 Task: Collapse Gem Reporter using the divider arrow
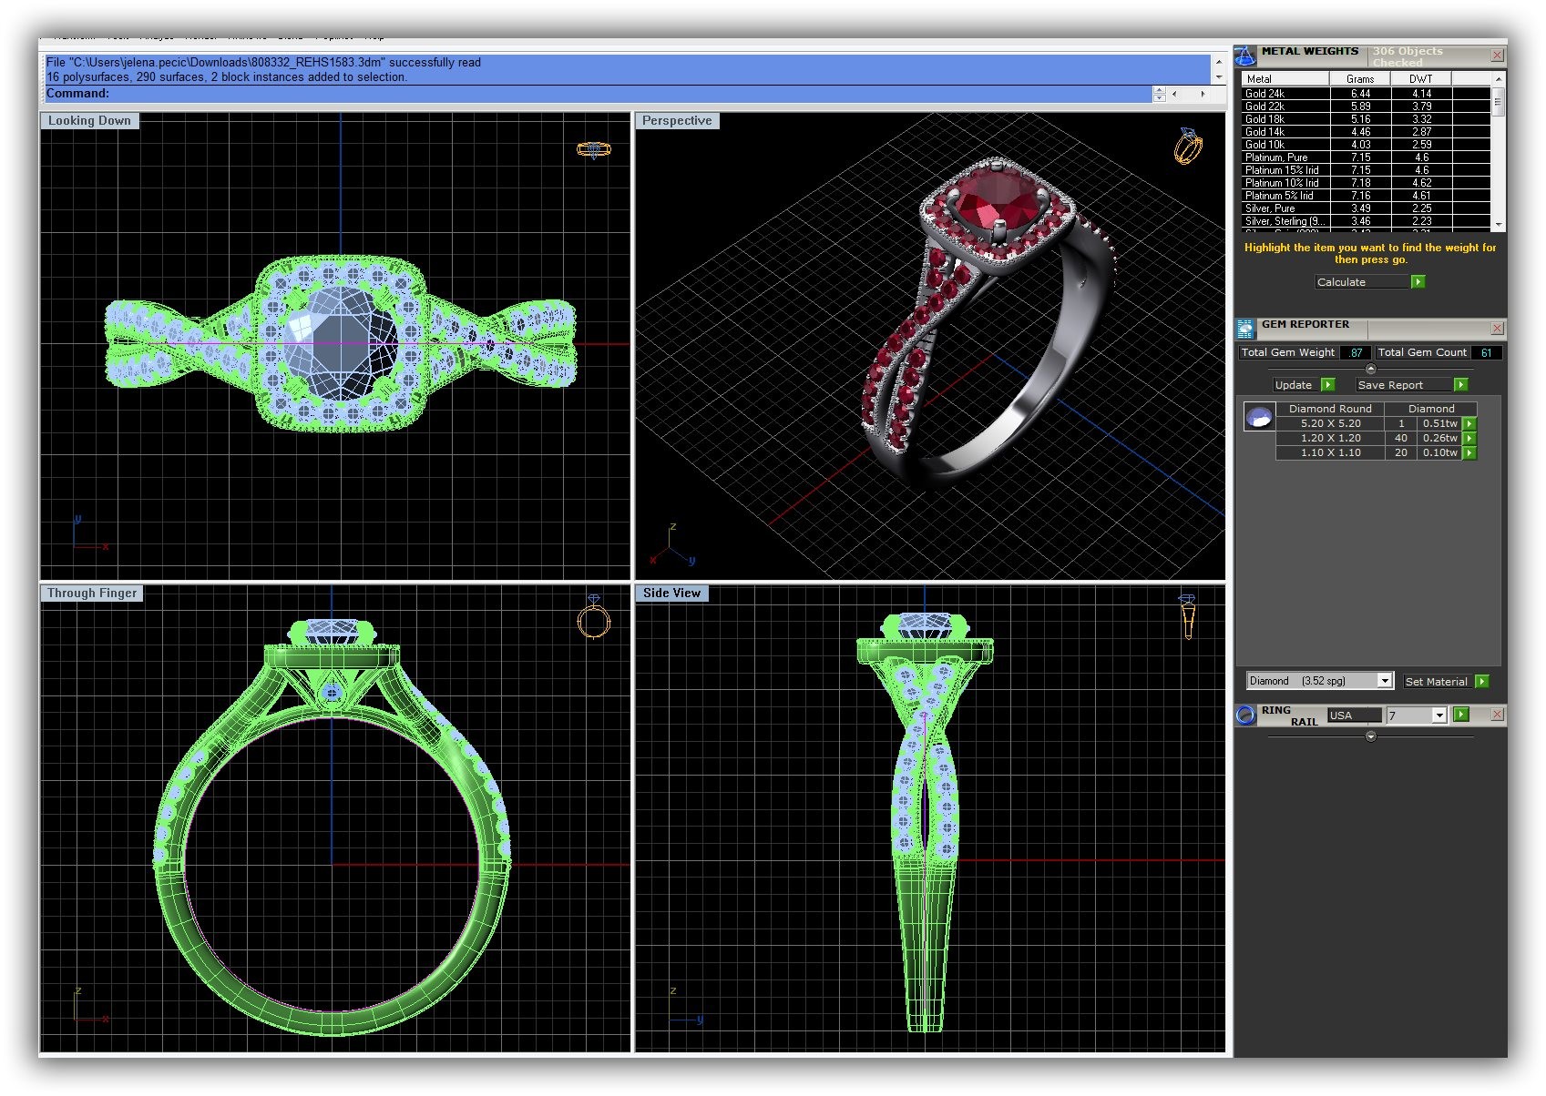click(1370, 369)
